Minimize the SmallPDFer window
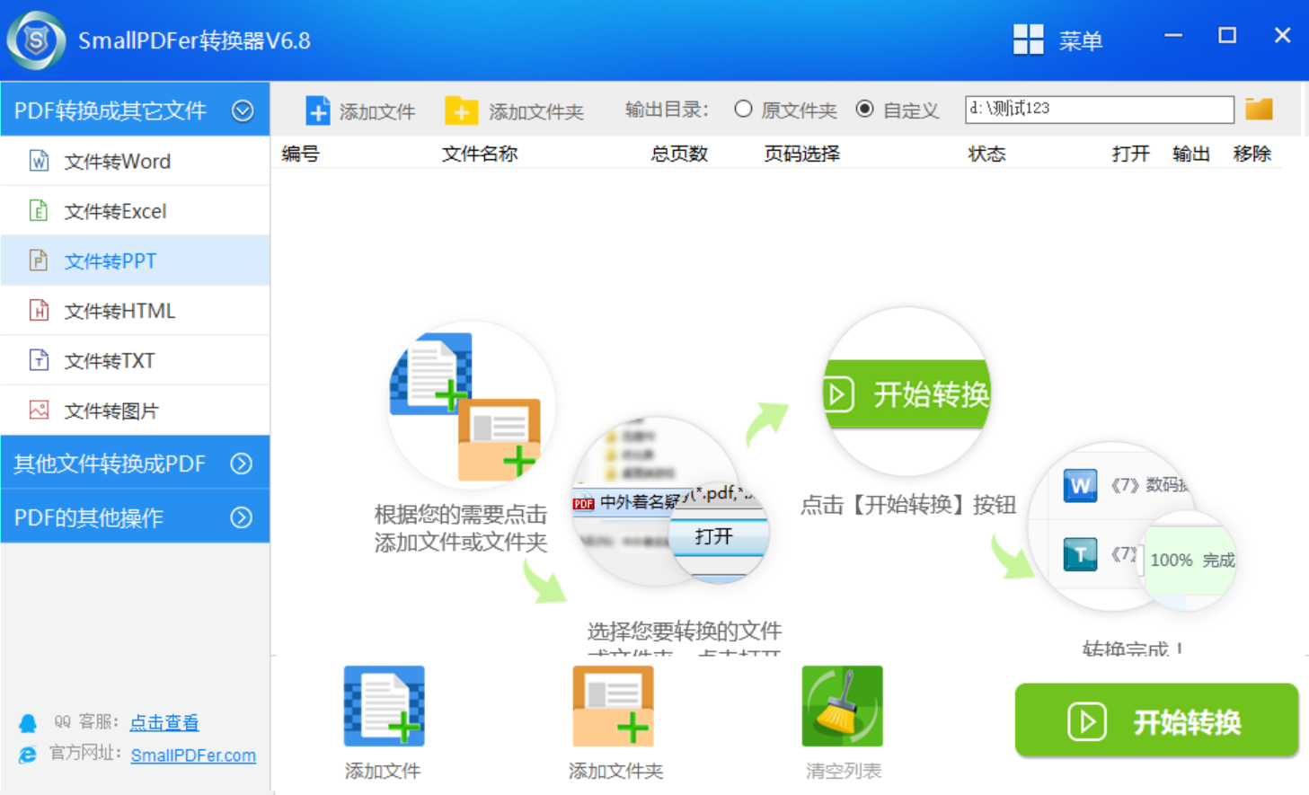This screenshot has width=1309, height=795. point(1172,35)
